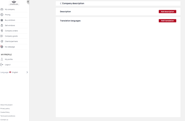
Task: Open the About the project link
Action: tap(6, 105)
